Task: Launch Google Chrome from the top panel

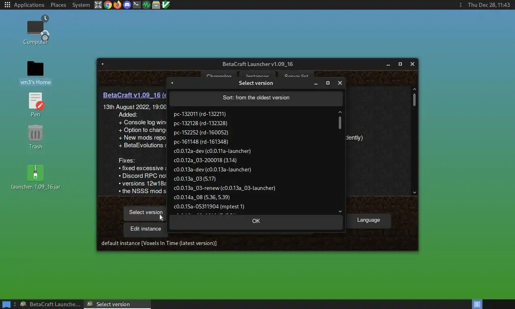Action: tap(108, 5)
